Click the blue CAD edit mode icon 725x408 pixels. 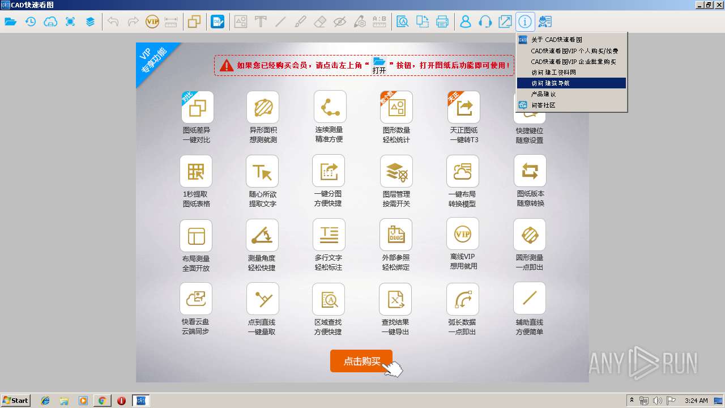(x=217, y=22)
